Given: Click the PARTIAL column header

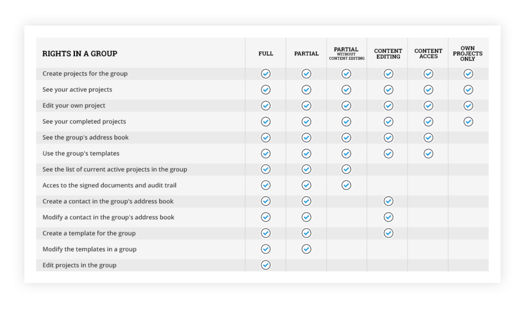Looking at the screenshot, I should pyautogui.click(x=306, y=54).
